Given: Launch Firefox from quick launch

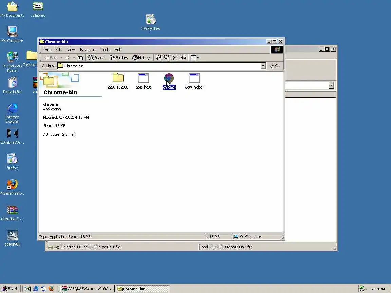Looking at the screenshot, I should tap(51, 289).
